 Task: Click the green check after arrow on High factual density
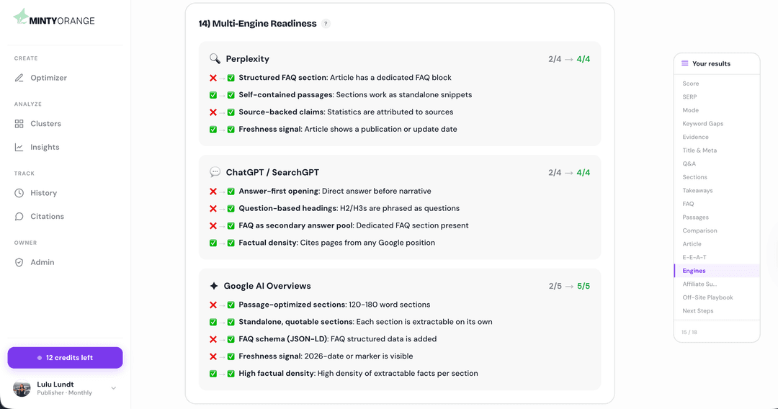click(231, 373)
